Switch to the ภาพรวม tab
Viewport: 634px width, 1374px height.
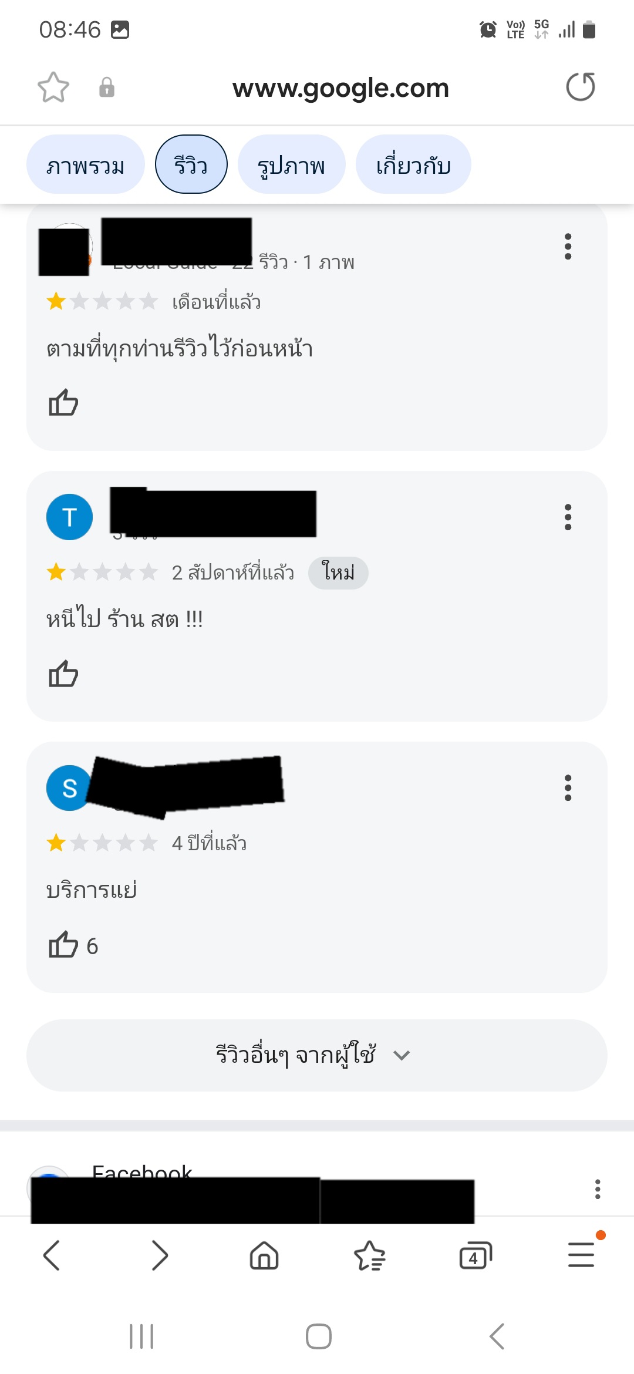click(x=86, y=164)
